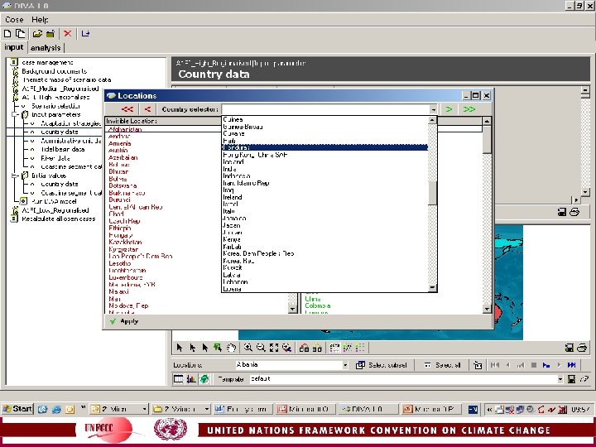Collapse the Input parameters tree node

[x=14, y=114]
